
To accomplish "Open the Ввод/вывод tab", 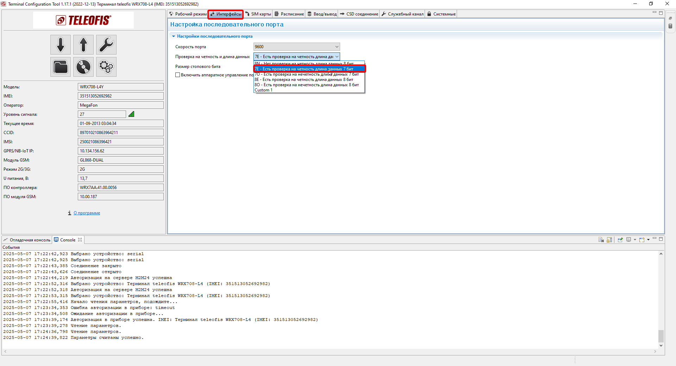I will tap(322, 14).
